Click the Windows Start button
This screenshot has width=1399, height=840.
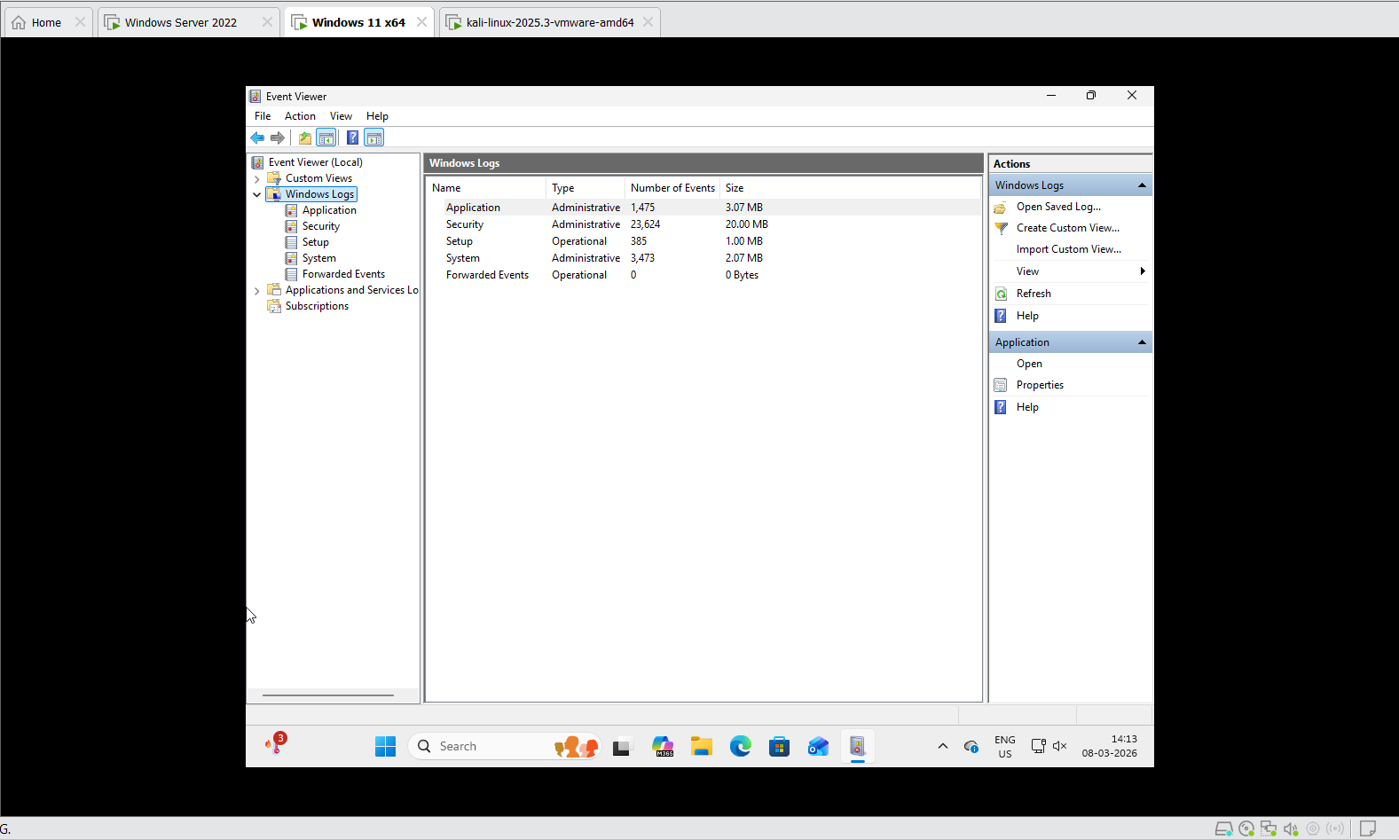click(385, 747)
